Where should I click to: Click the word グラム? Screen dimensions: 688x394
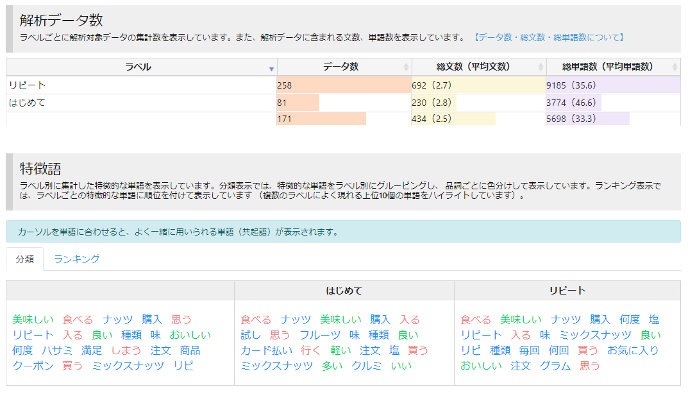tap(555, 366)
